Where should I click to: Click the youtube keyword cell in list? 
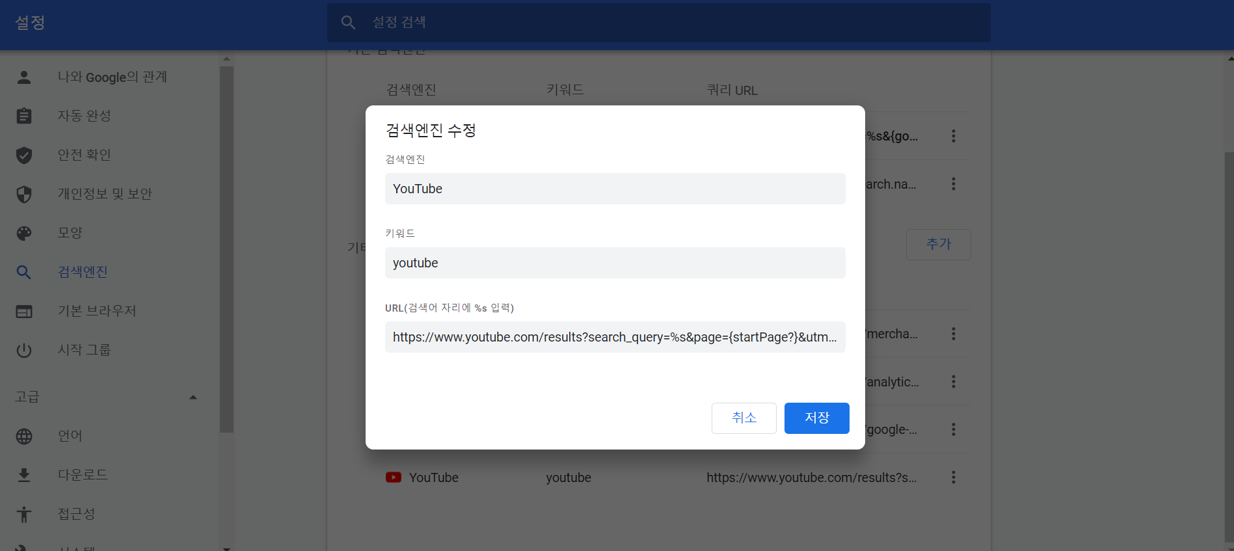pos(569,477)
